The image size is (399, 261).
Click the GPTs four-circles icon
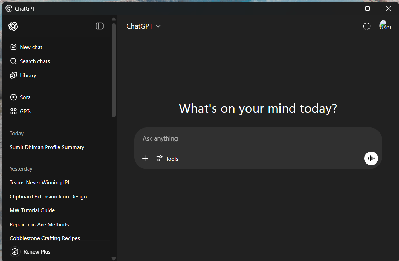click(13, 111)
